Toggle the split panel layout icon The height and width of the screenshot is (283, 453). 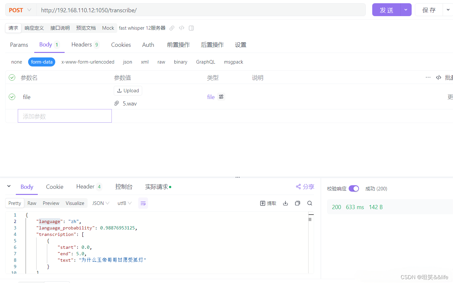pyautogui.click(x=191, y=28)
